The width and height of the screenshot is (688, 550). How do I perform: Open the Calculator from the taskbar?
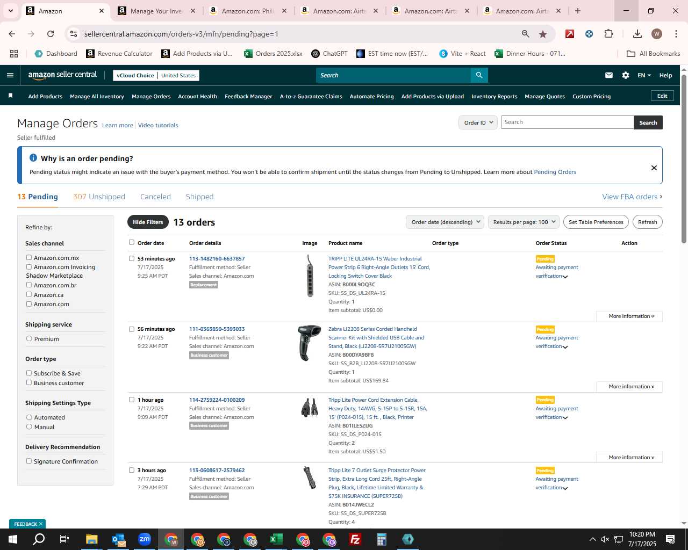(x=382, y=539)
